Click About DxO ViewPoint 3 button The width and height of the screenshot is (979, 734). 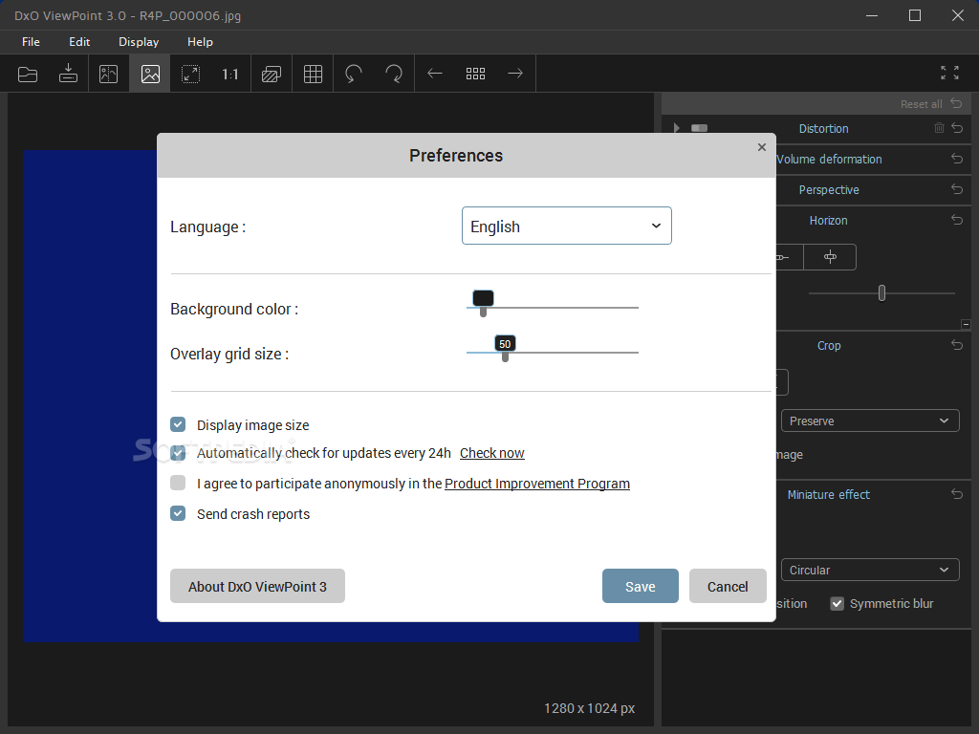pyautogui.click(x=257, y=586)
